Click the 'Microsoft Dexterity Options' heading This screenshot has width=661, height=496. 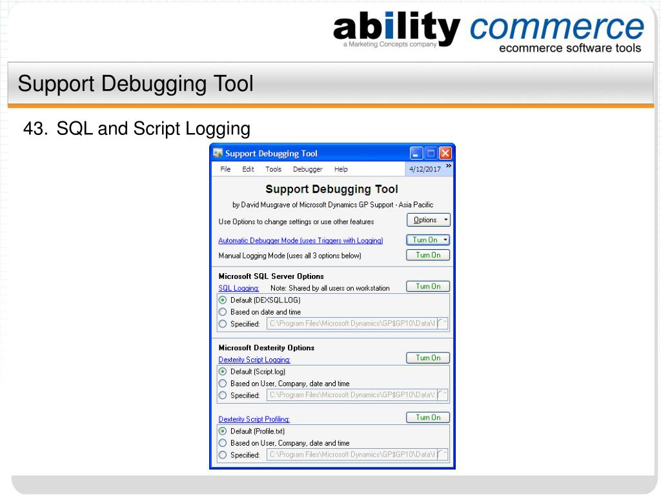267,348
